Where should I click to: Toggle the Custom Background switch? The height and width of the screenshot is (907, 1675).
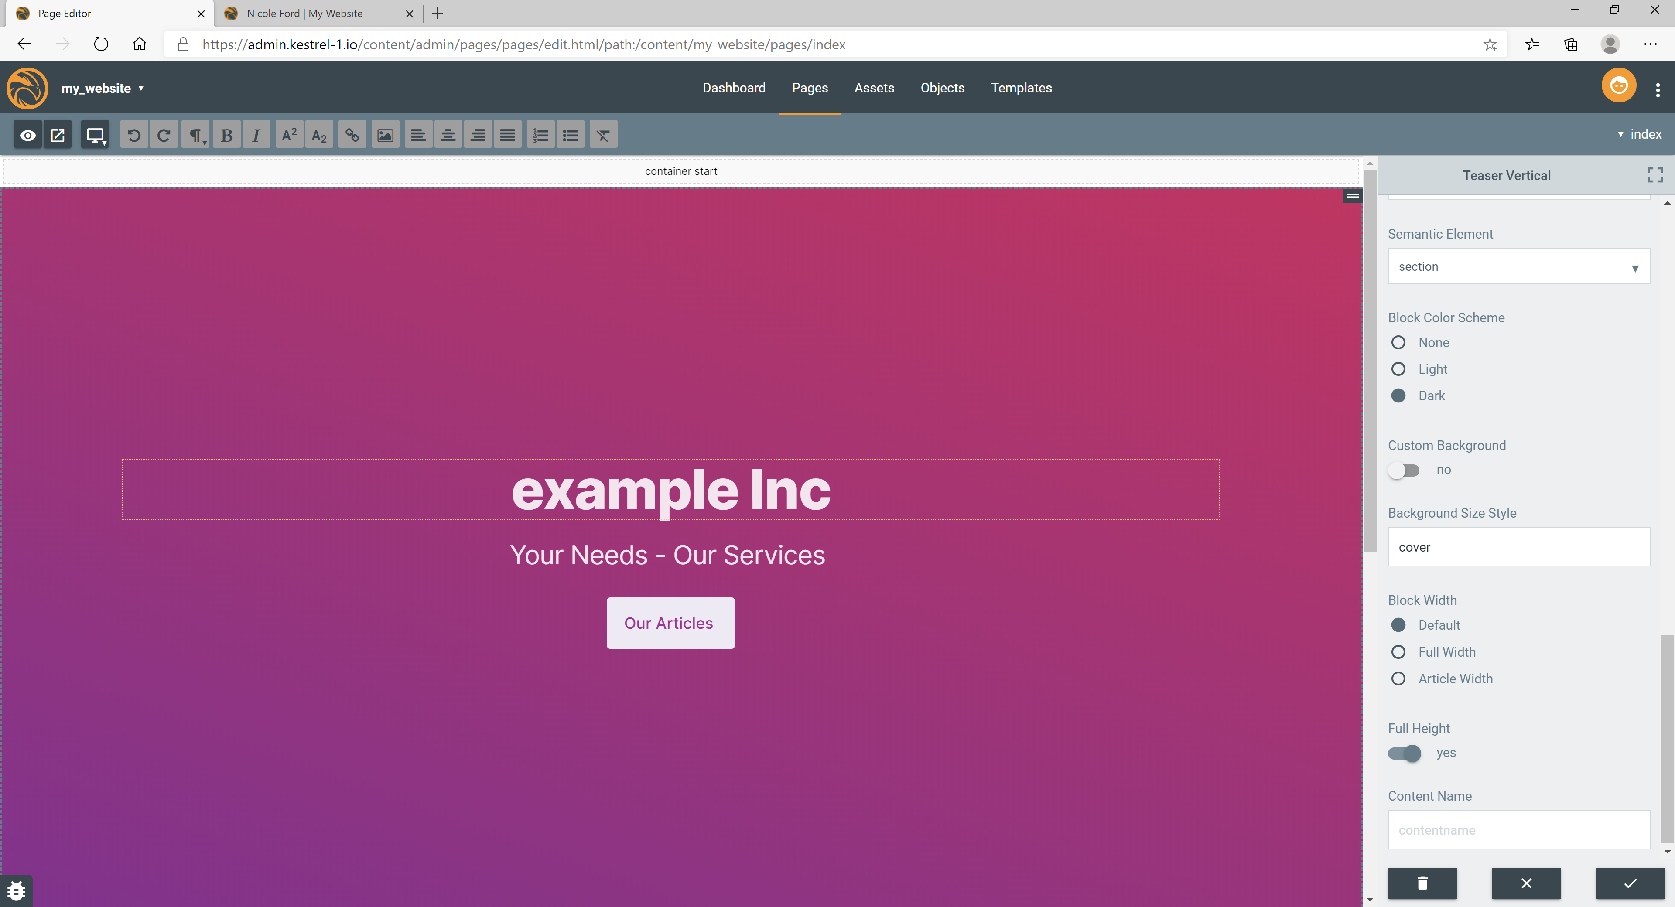point(1404,470)
